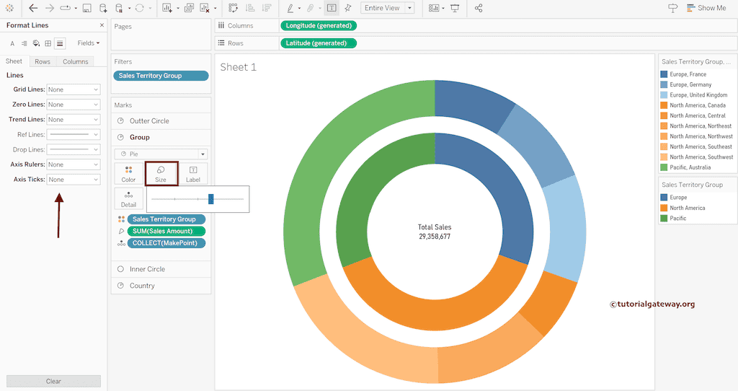738x391 pixels.
Task: Click the Swap Rows and Columns icon
Action: point(233,8)
